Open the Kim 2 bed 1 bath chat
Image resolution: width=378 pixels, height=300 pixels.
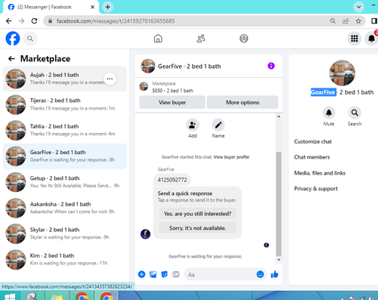pyautogui.click(x=64, y=259)
